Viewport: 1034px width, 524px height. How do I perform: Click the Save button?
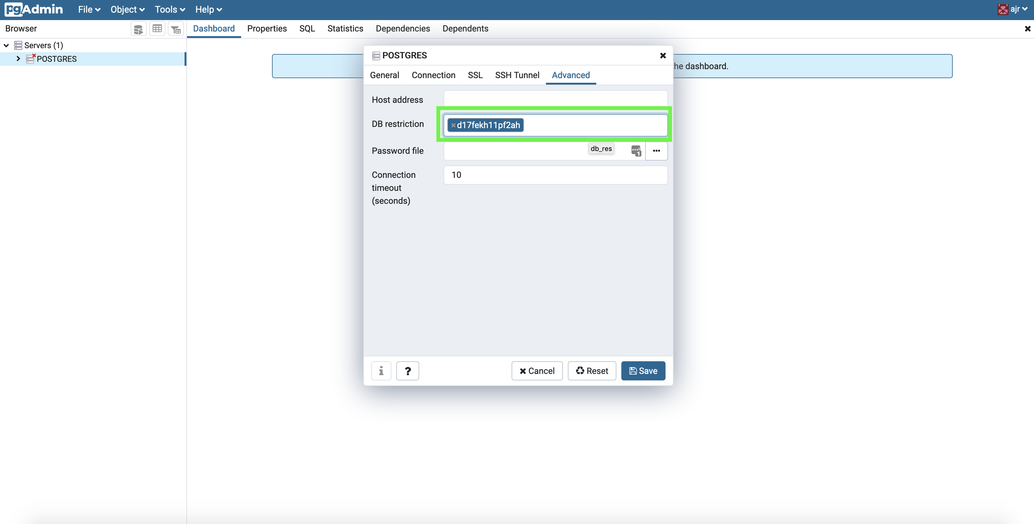(643, 371)
